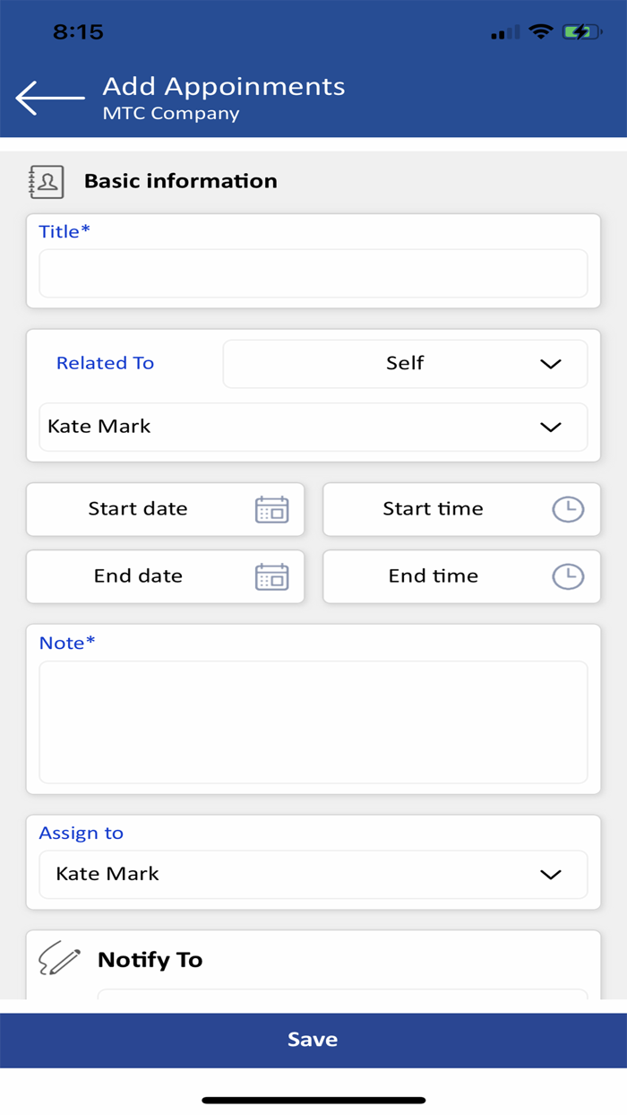This screenshot has width=627, height=1115.
Task: Tap the Notify To input box
Action: tap(342, 995)
